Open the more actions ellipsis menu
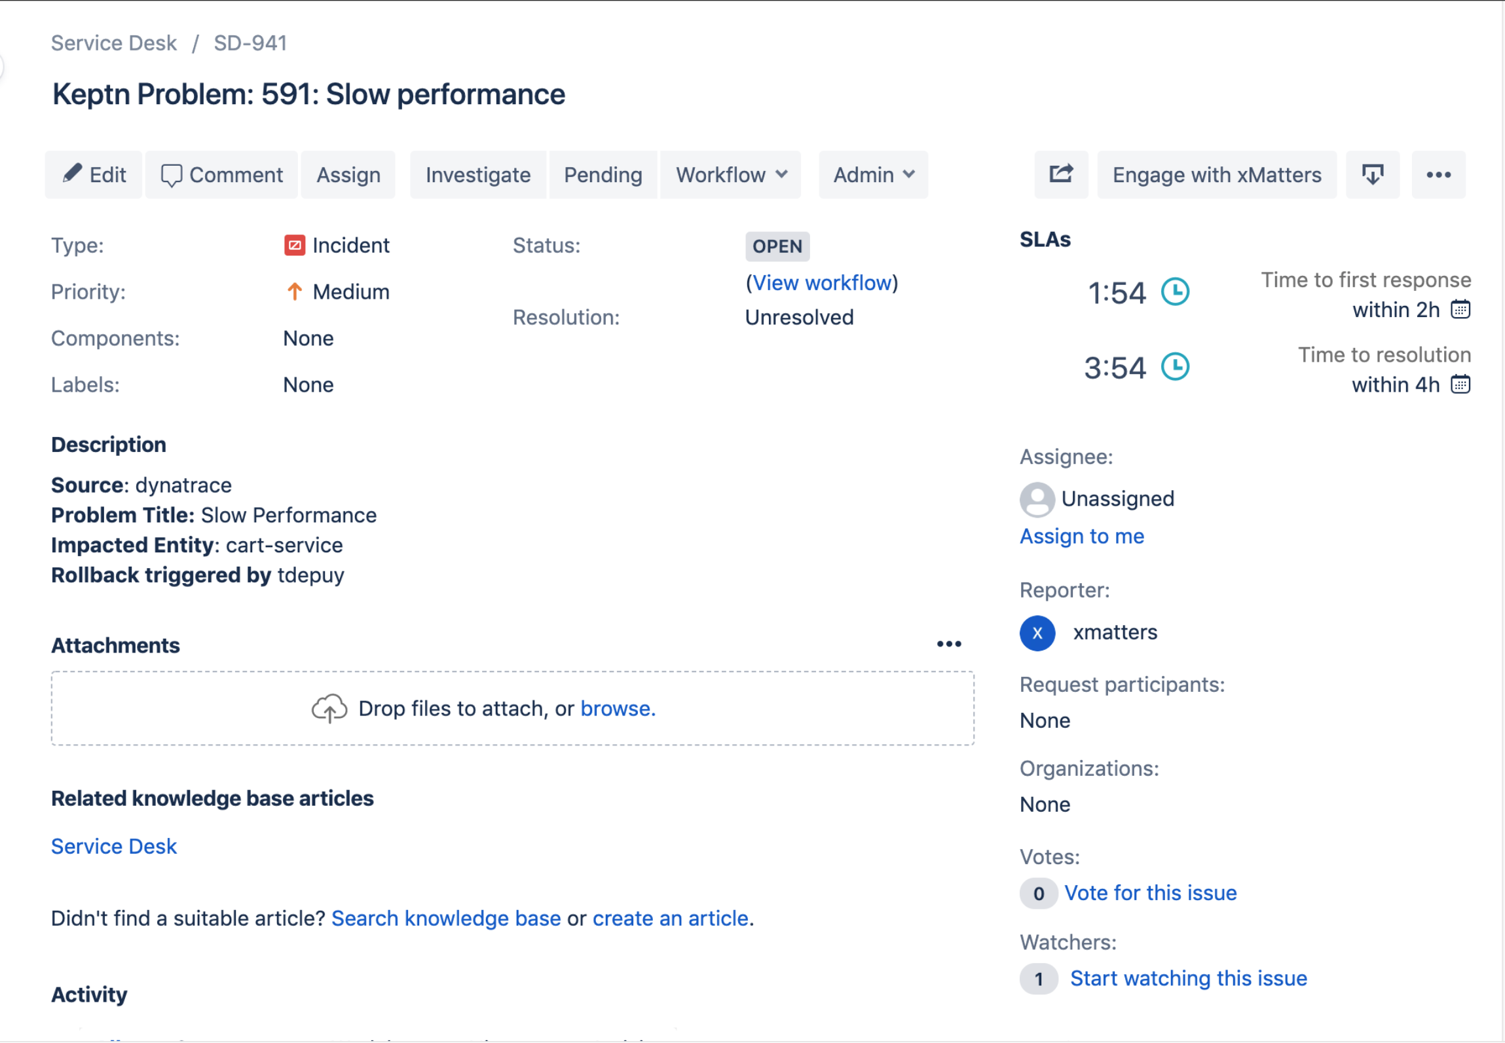Image resolution: width=1505 pixels, height=1043 pixels. click(x=1438, y=174)
